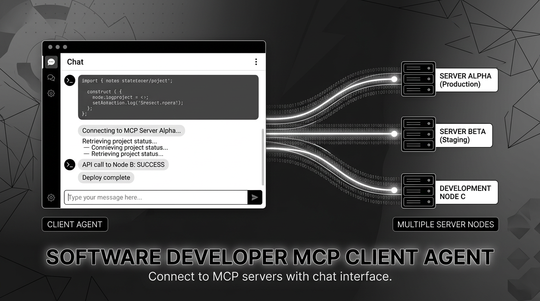Click the gear icon at the sidebar bottom
The width and height of the screenshot is (540, 301).
point(51,198)
